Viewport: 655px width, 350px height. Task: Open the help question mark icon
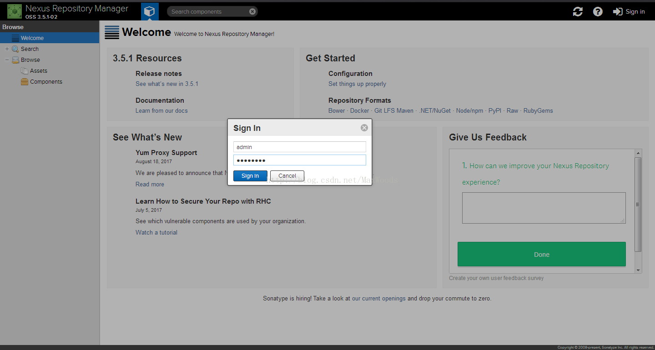coord(598,12)
